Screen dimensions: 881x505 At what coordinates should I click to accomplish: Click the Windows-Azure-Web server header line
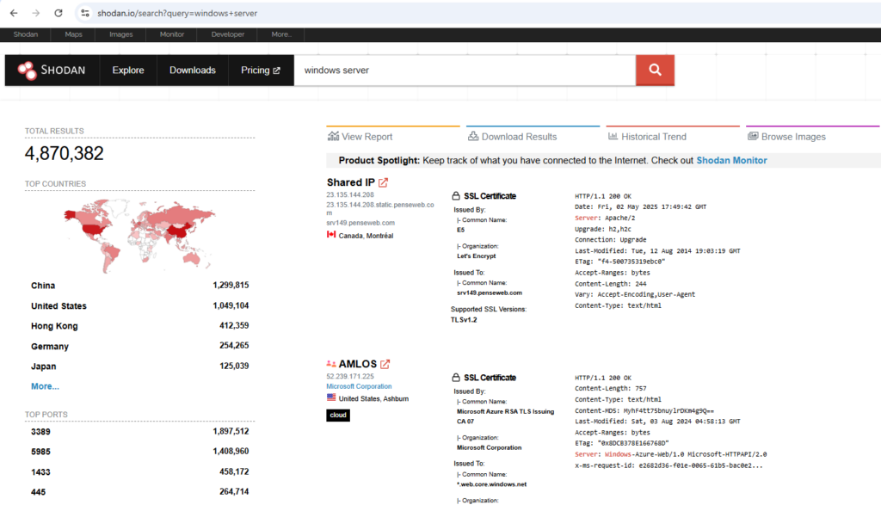[x=671, y=454]
